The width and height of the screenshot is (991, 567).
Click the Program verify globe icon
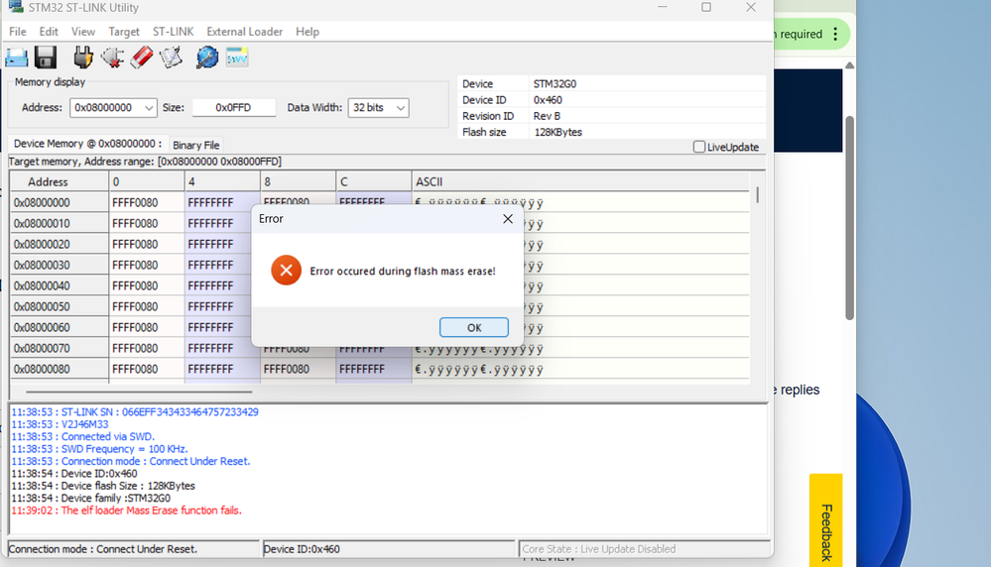pyautogui.click(x=206, y=57)
